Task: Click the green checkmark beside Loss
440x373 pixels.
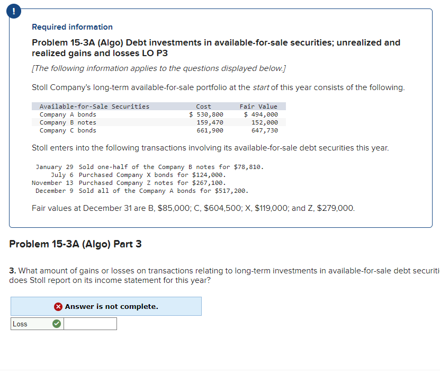Action: coord(57,324)
